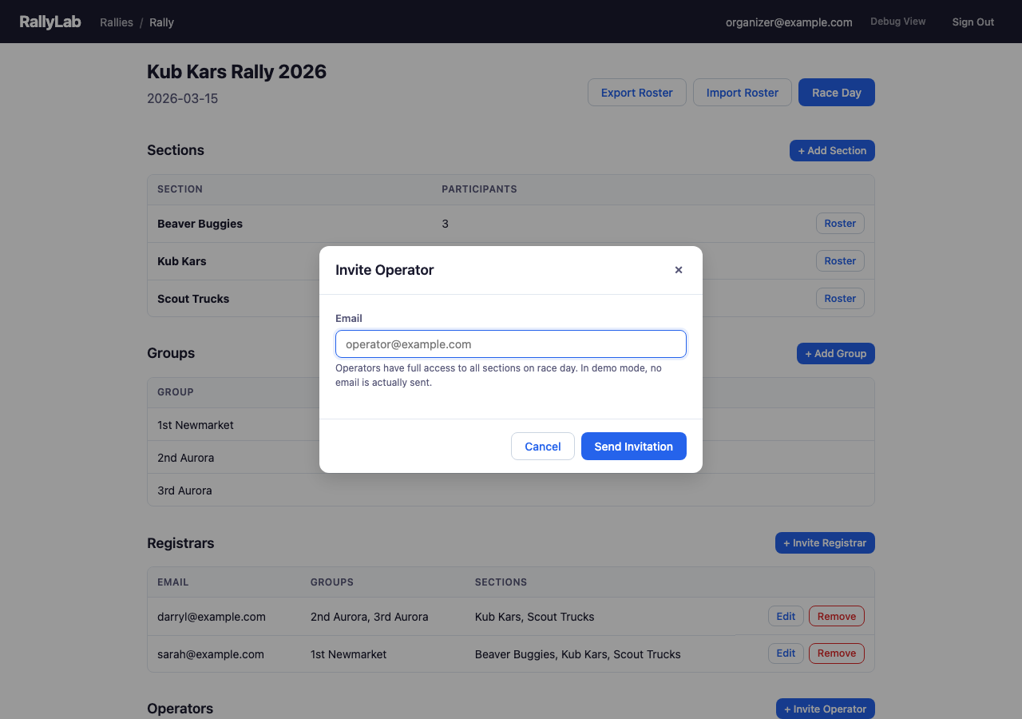Image resolution: width=1022 pixels, height=719 pixels.
Task: Open the Kub Kars roster
Action: click(x=840, y=261)
